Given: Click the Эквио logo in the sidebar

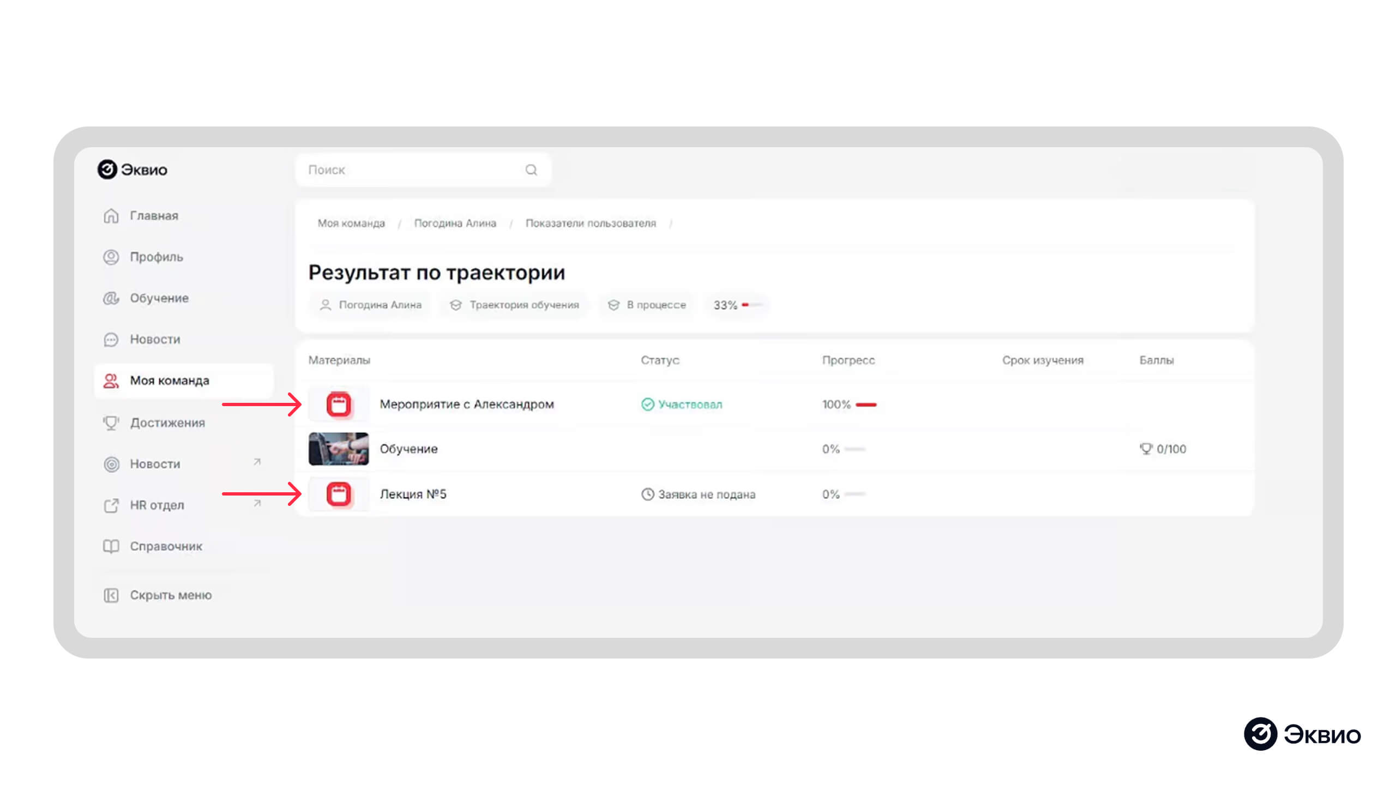Looking at the screenshot, I should click(x=131, y=170).
